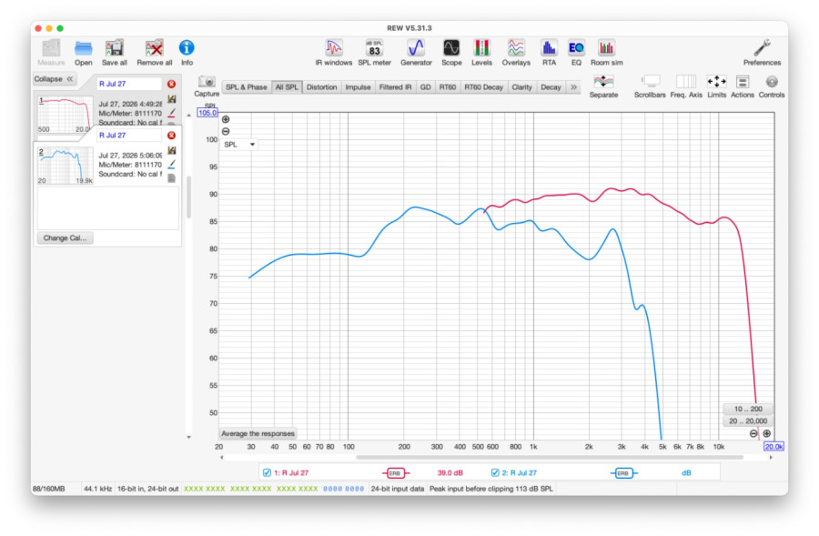Uncheck trace 2: R Jul 27
819x536 pixels.
pyautogui.click(x=495, y=473)
